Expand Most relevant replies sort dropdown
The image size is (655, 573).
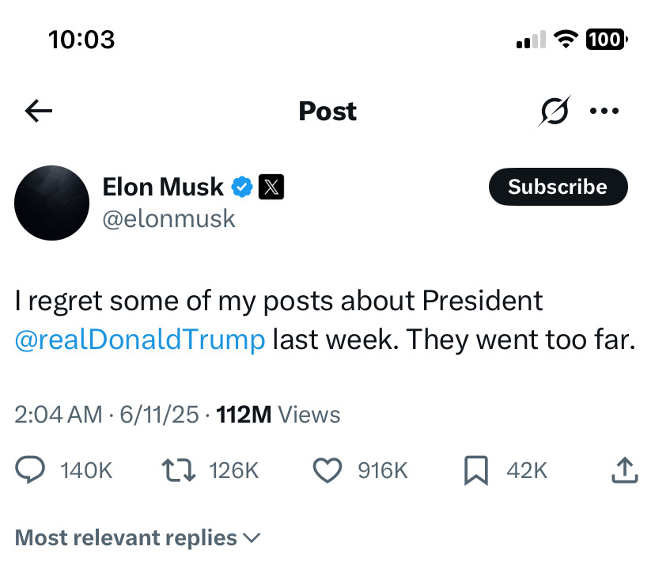click(x=138, y=537)
